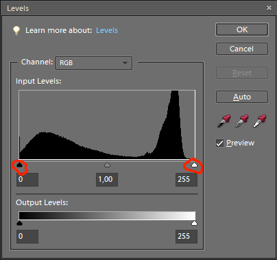Image resolution: width=277 pixels, height=260 pixels.
Task: Click the histogram display area
Action: point(107,125)
